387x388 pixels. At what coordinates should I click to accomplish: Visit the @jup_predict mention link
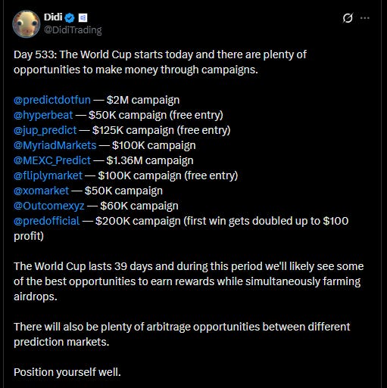click(x=45, y=130)
